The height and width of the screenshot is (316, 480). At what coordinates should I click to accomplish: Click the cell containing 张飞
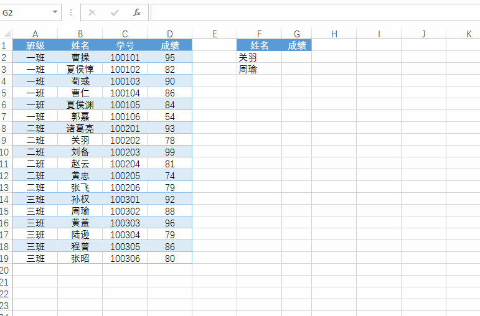click(80, 187)
